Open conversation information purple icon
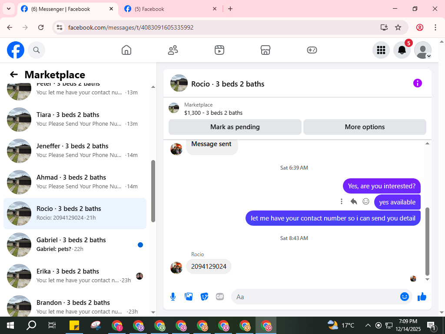Viewport: 445px width, 334px height. [418, 83]
